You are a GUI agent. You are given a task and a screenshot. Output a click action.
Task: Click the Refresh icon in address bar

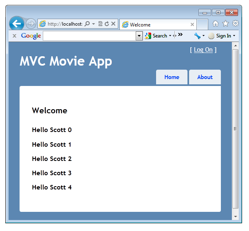[x=107, y=24]
